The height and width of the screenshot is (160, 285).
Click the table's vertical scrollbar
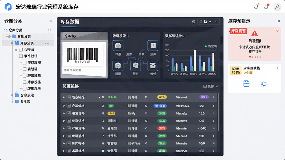[218, 112]
